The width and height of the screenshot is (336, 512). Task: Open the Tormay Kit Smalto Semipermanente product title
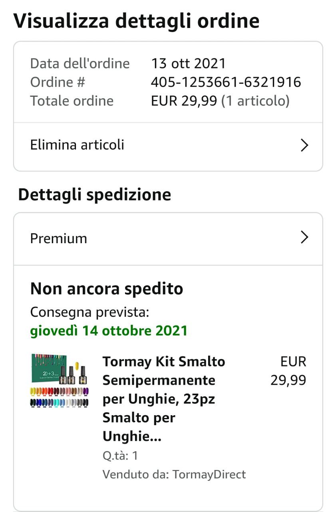(x=164, y=398)
